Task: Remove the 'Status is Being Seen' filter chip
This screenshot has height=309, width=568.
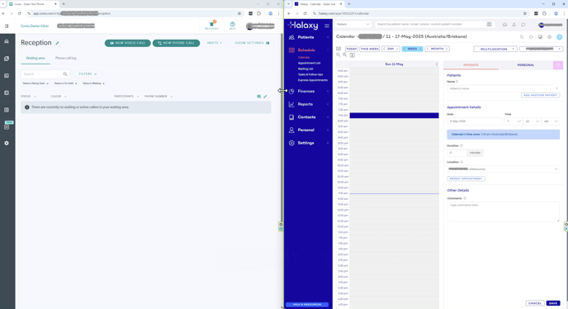Action: click(x=47, y=83)
